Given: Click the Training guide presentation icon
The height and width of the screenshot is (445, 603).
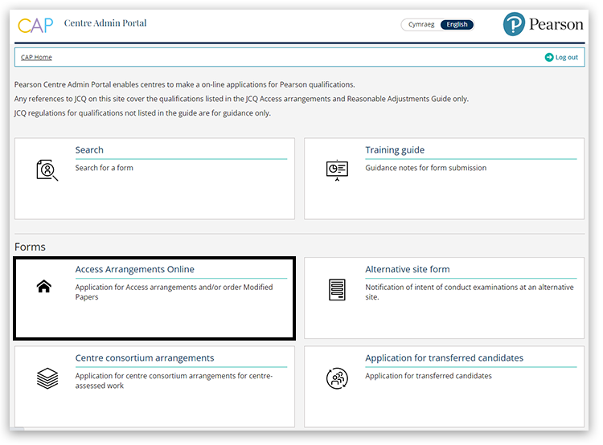Looking at the screenshot, I should pyautogui.click(x=337, y=169).
